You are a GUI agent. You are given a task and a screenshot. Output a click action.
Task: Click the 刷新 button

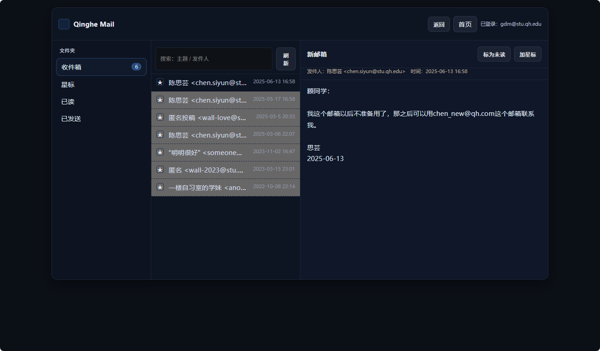(286, 59)
